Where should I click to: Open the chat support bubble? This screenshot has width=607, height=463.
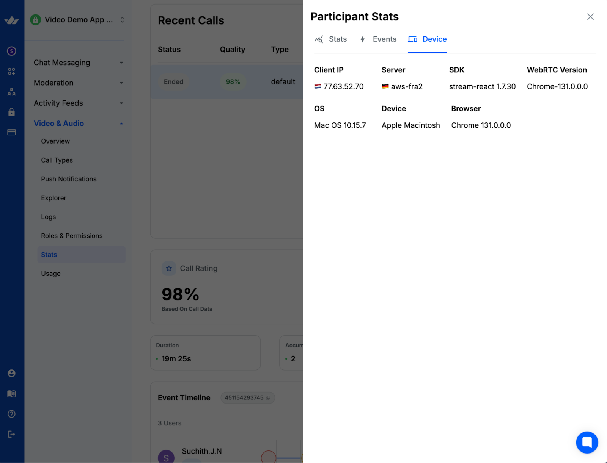tap(587, 442)
